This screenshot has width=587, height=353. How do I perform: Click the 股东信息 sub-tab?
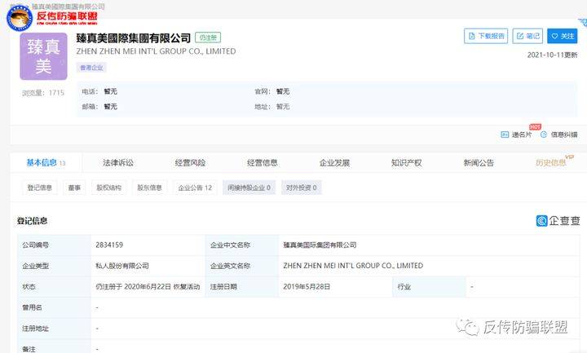click(150, 188)
